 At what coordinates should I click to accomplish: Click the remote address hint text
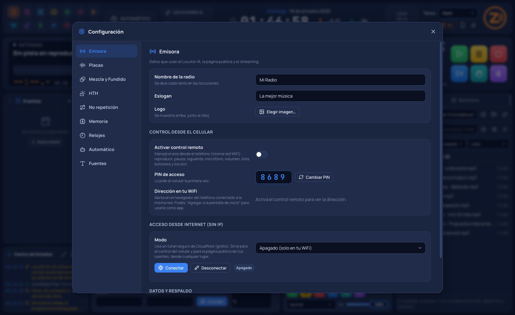tap(301, 199)
